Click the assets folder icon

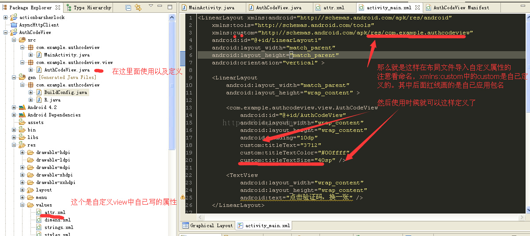(22, 122)
